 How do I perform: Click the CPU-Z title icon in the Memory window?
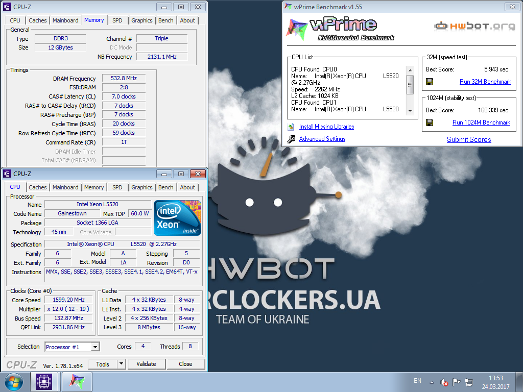7,7
